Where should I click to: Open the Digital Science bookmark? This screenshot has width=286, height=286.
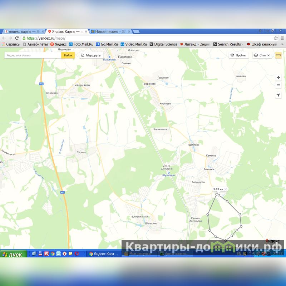pyautogui.click(x=163, y=44)
